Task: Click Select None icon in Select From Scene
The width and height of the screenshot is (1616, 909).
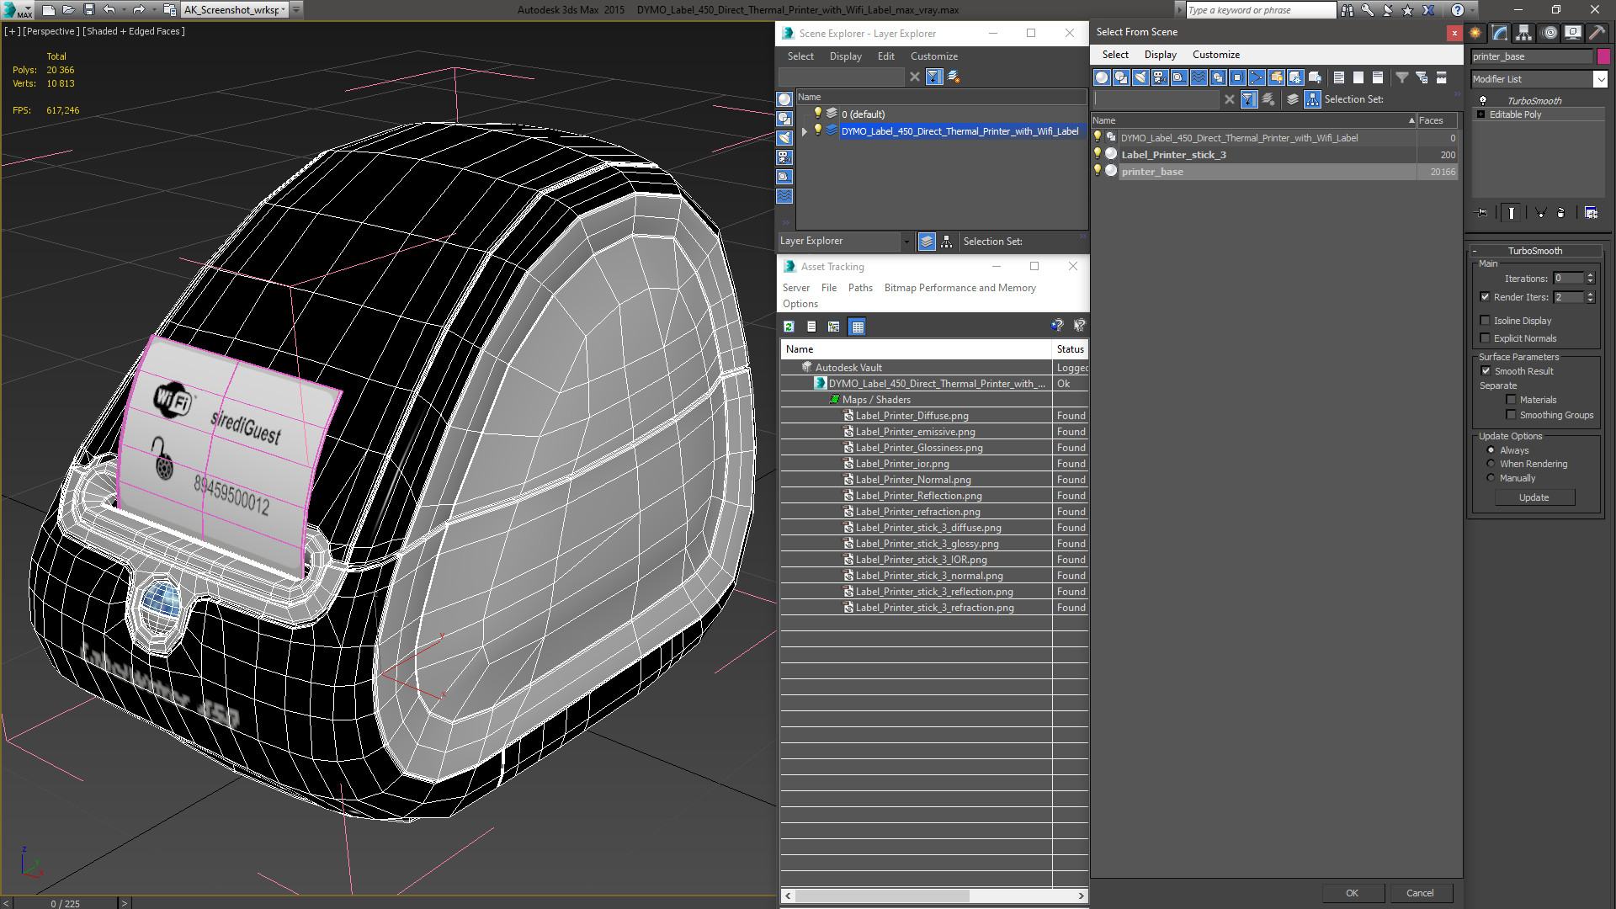Action: point(1358,77)
